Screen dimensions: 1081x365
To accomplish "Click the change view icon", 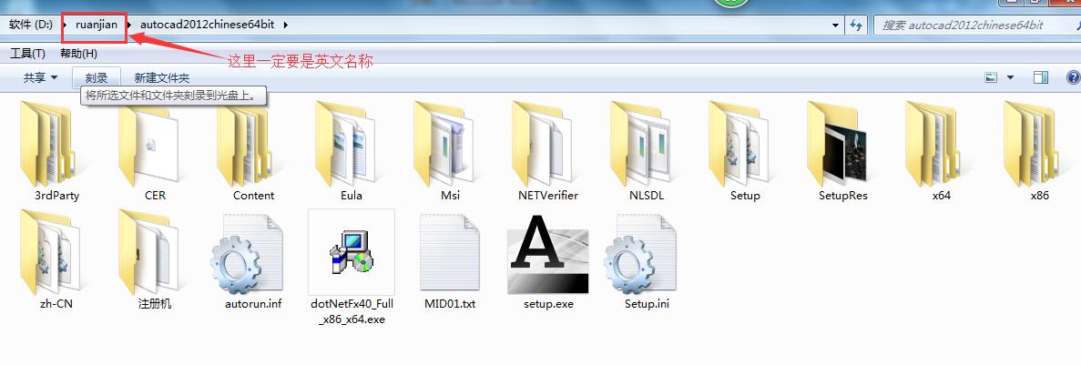I will click(992, 77).
